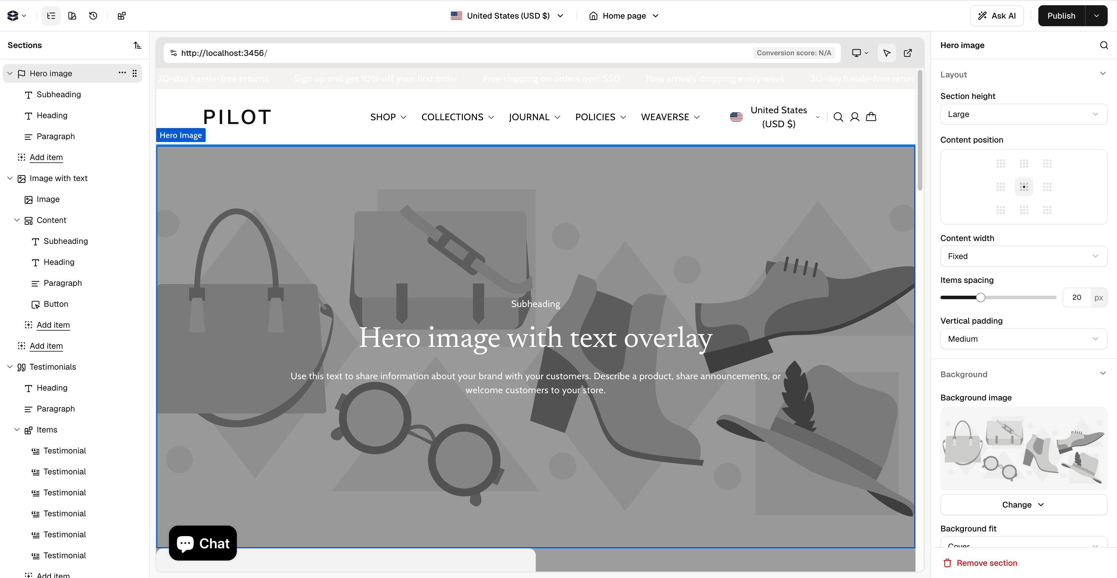Click Remove section

tap(980, 563)
